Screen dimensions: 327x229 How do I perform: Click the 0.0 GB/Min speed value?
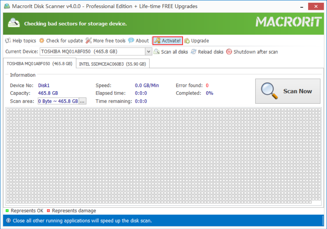pyautogui.click(x=147, y=85)
